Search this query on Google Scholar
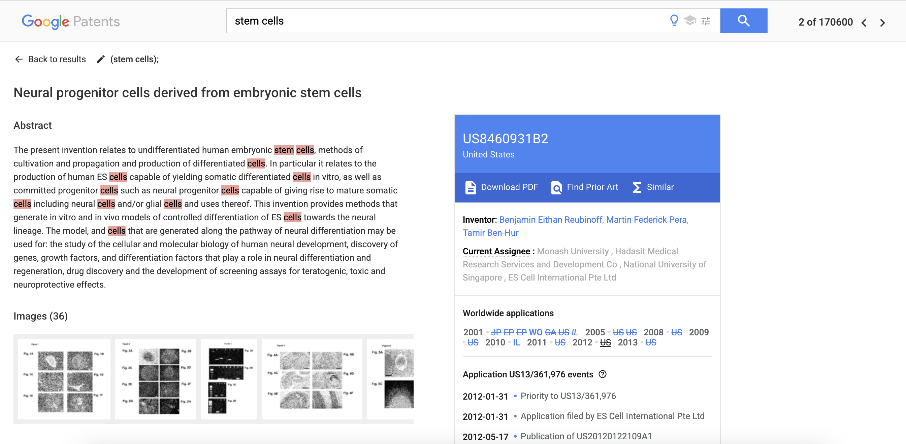 pyautogui.click(x=690, y=21)
